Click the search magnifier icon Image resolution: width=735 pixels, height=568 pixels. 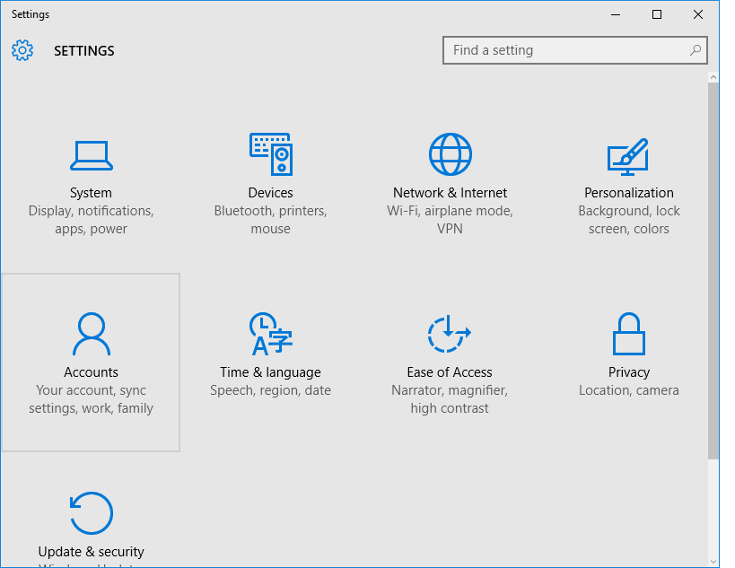click(696, 50)
